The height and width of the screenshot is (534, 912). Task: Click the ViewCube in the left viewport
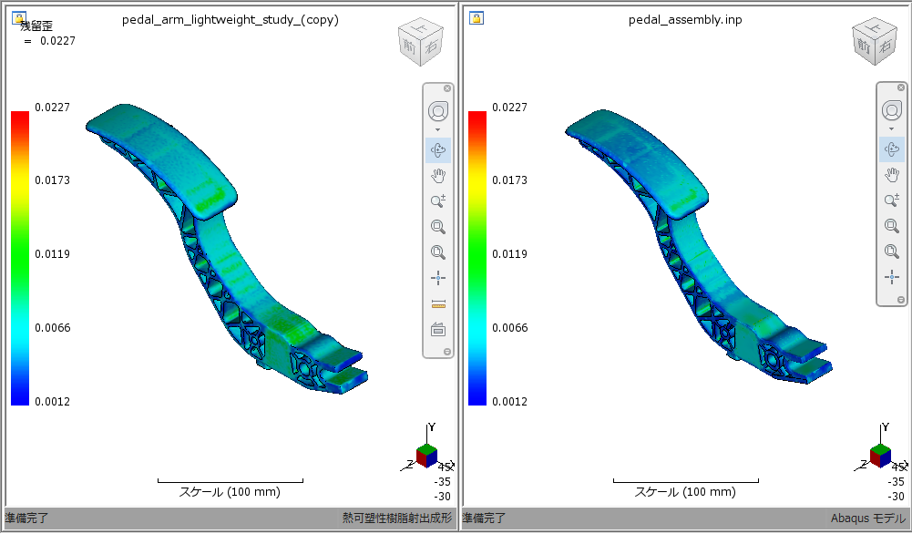[420, 41]
